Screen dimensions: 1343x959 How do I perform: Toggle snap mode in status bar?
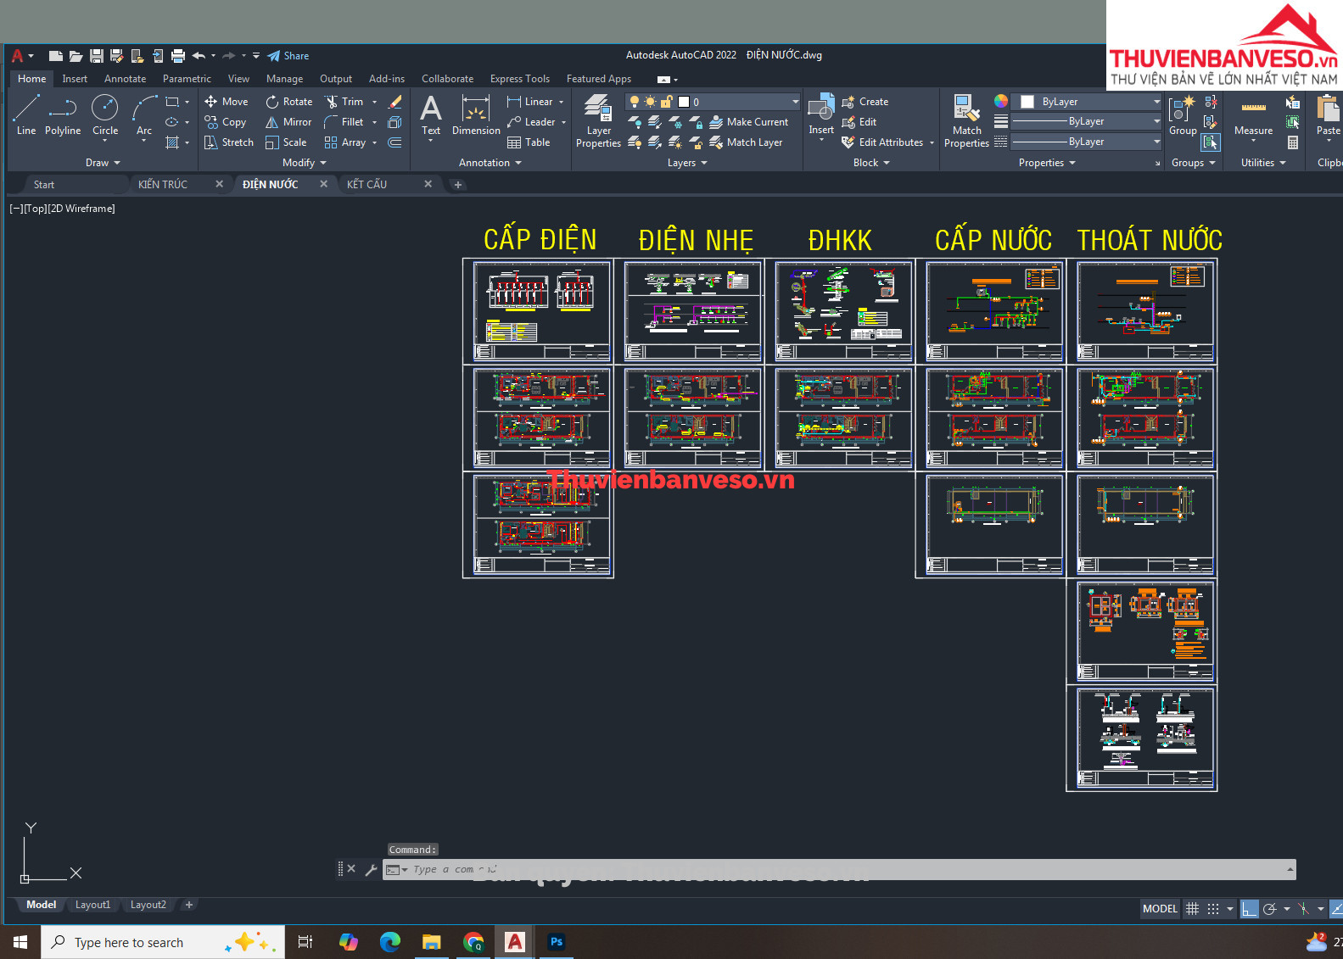click(x=1213, y=909)
